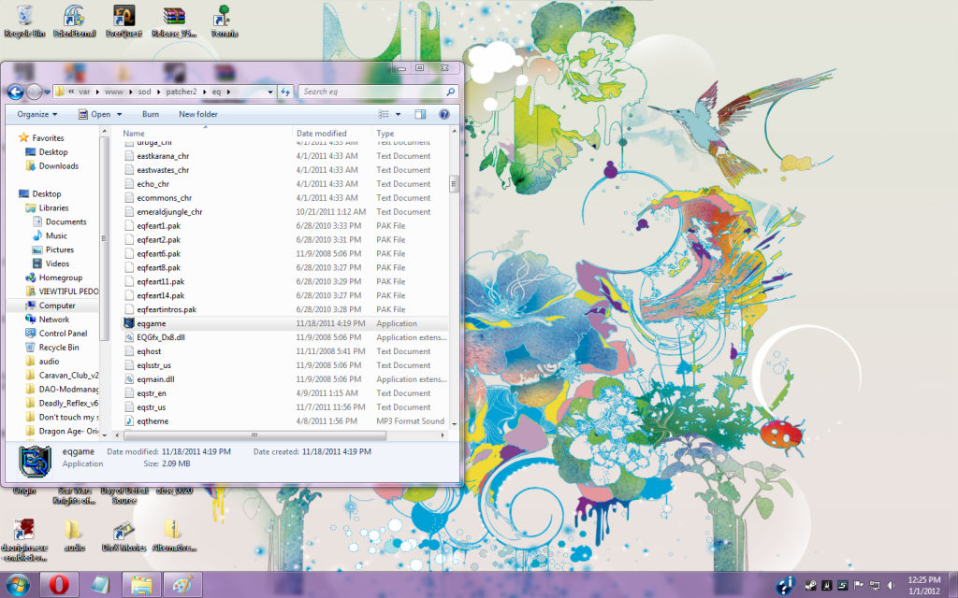Viewport: 958px width, 598px height.
Task: Open Explorer help question mark icon
Action: tap(444, 114)
